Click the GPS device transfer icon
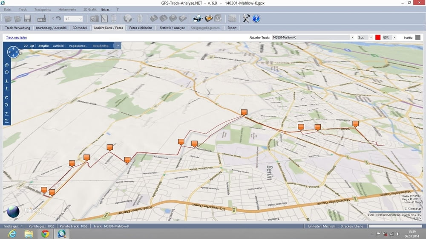 click(42, 18)
